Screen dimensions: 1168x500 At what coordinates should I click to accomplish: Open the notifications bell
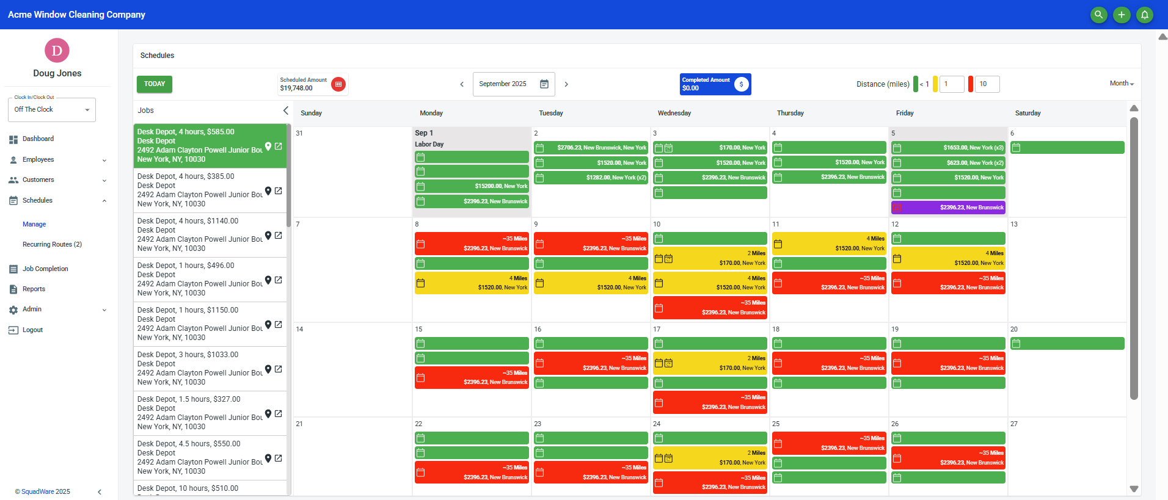(1145, 15)
